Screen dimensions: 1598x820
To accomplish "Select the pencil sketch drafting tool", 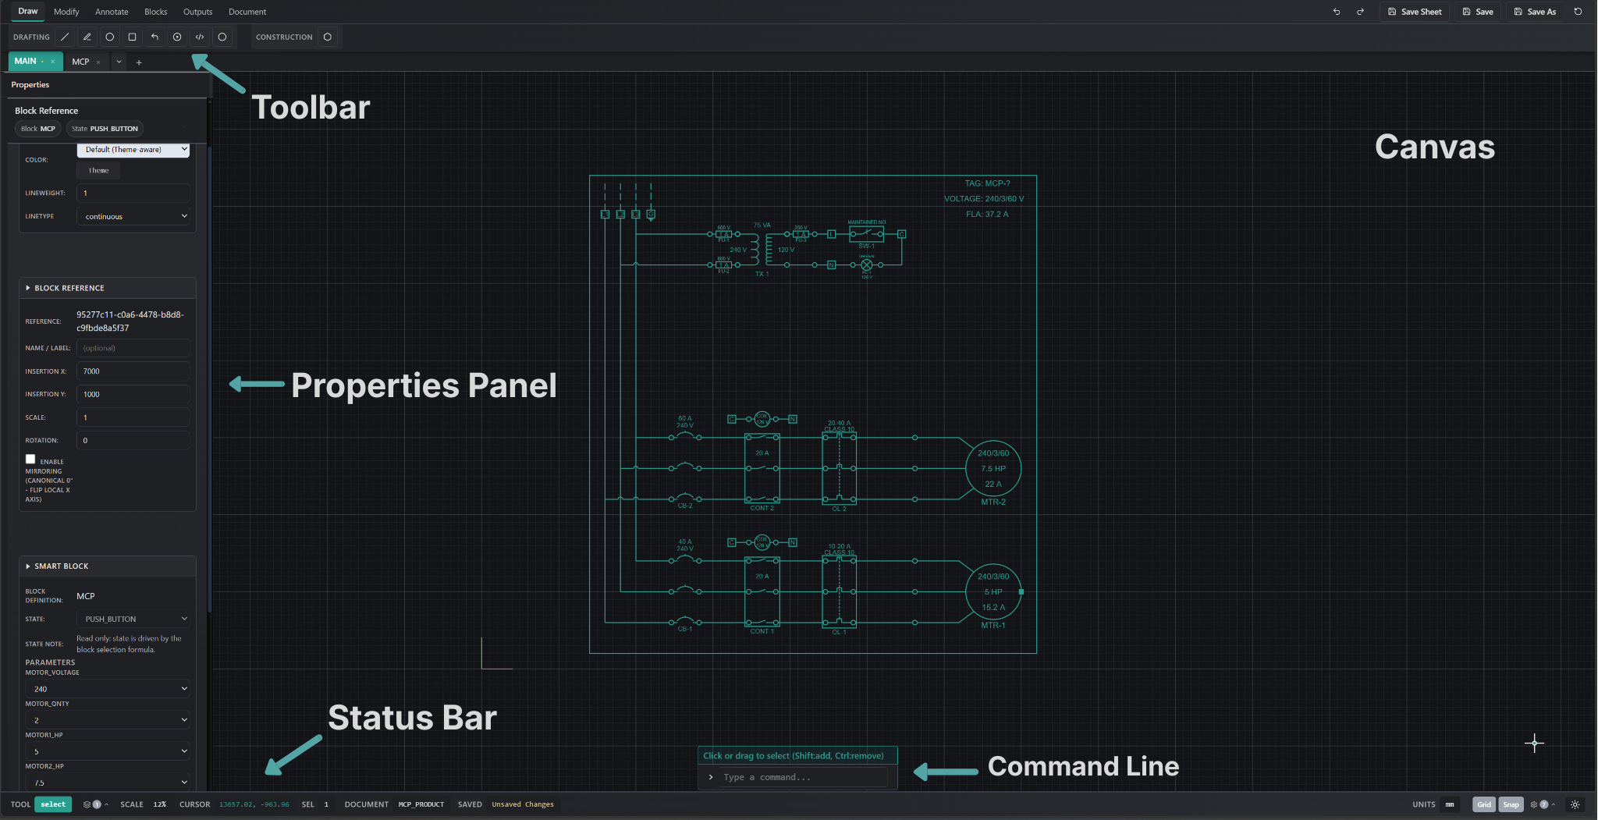I will pyautogui.click(x=87, y=37).
